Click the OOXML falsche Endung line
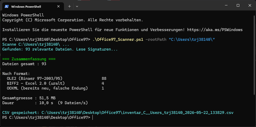This screenshot has width=256, height=127. point(55,88)
